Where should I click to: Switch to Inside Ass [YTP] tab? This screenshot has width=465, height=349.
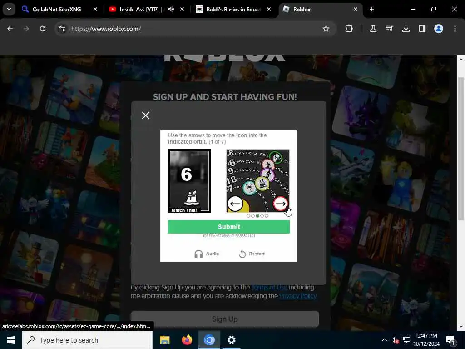tap(140, 10)
